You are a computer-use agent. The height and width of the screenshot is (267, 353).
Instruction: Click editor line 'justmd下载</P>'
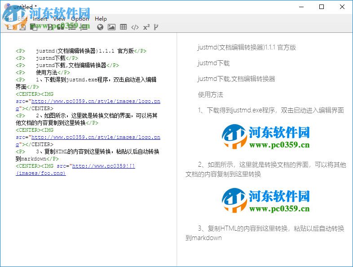(47, 58)
